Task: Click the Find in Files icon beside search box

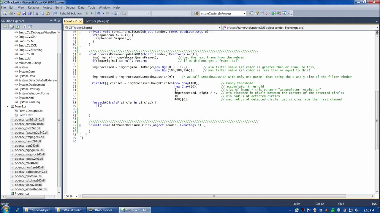Action: coord(197,13)
